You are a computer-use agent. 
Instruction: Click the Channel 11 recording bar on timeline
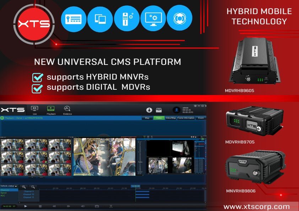[x=142, y=198]
